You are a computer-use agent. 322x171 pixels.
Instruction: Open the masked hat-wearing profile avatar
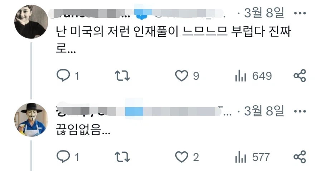pos(31,120)
